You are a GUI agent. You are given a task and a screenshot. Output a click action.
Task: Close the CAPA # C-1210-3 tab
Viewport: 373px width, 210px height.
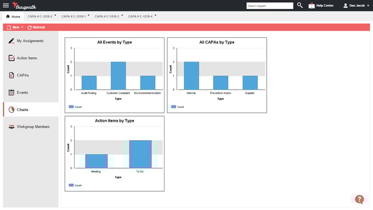point(122,15)
